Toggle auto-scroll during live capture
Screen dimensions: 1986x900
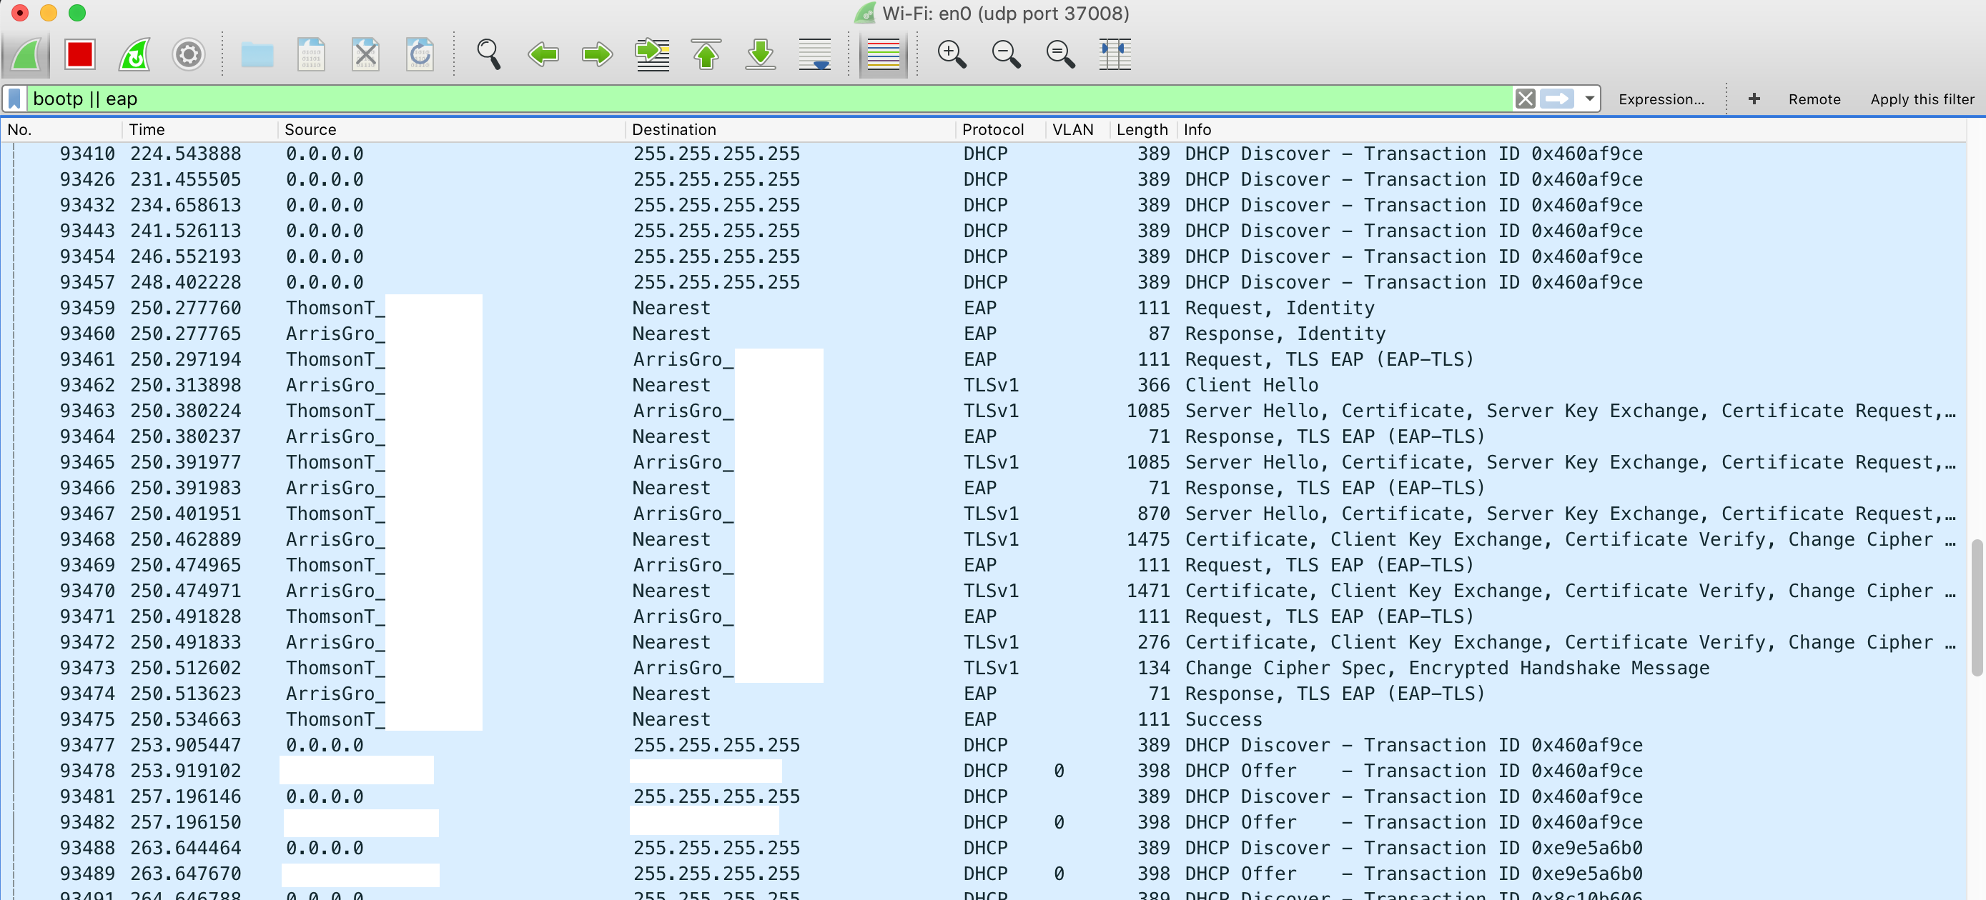click(x=815, y=55)
